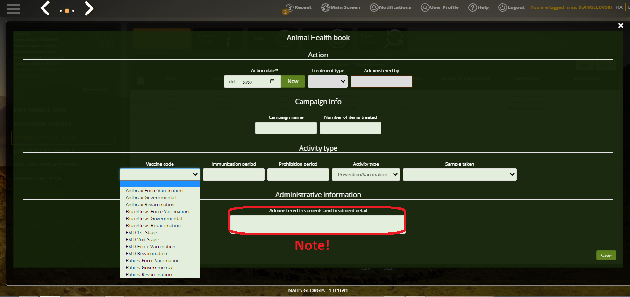Screen dimensions: 630x297
Task: Select Anthrax-Revaccination option
Action: coord(160,204)
